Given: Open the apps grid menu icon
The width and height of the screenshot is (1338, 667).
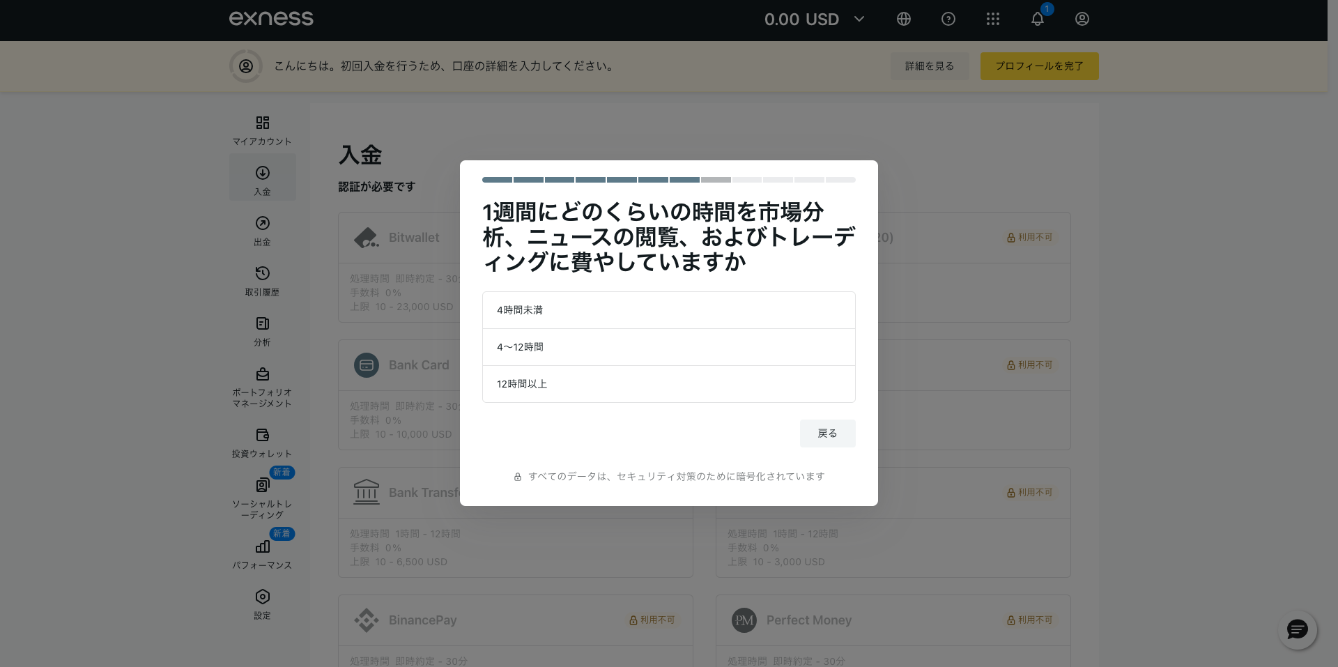Looking at the screenshot, I should [x=993, y=19].
